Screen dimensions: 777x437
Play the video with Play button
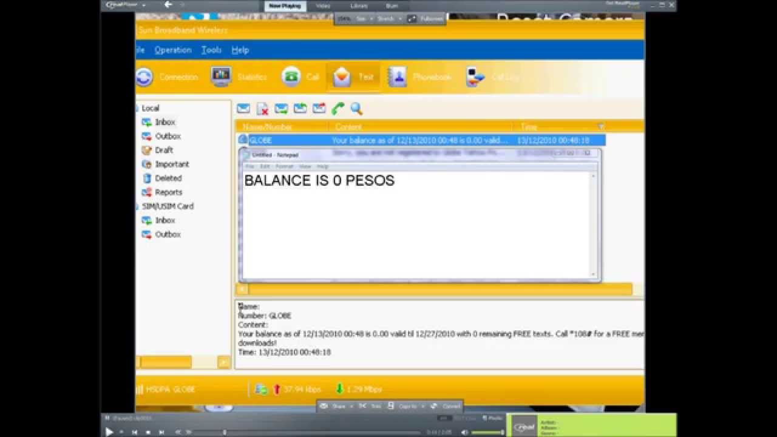pyautogui.click(x=109, y=432)
